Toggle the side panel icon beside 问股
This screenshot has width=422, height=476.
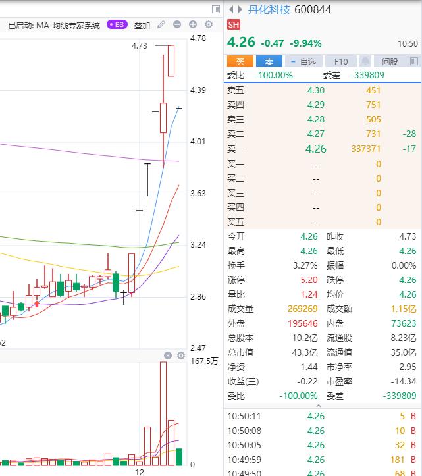tap(413, 61)
